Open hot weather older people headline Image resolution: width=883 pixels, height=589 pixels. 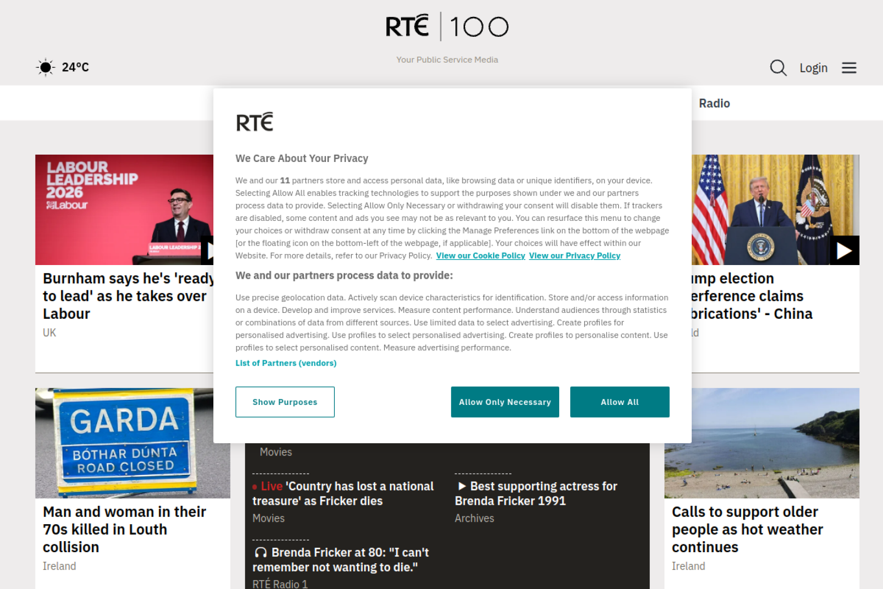tap(747, 529)
